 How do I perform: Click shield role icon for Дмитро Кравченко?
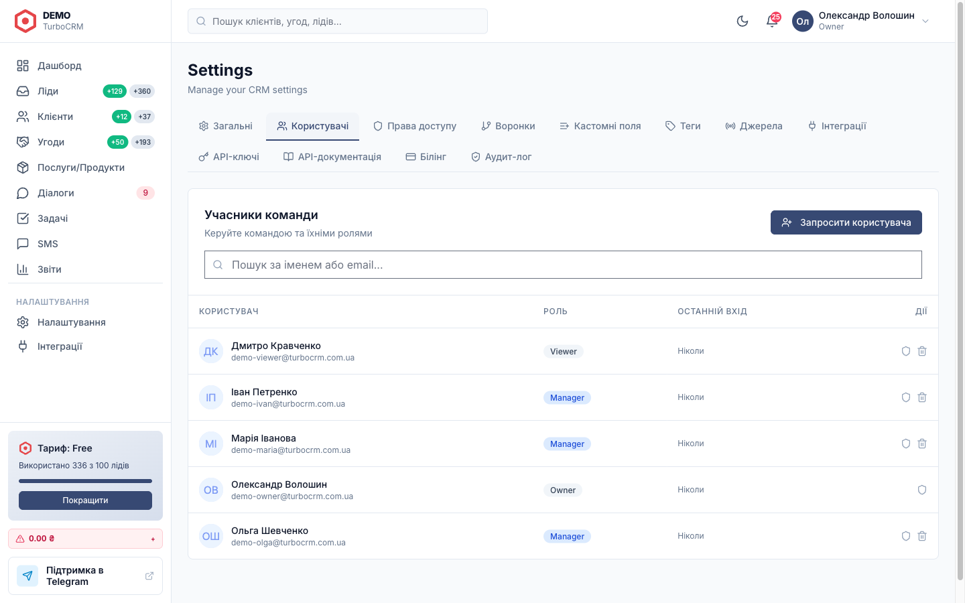coord(906,351)
